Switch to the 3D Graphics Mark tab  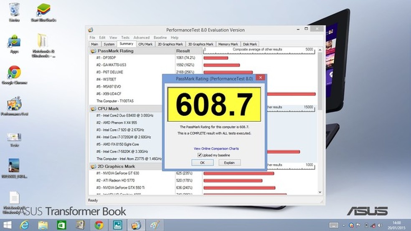tap(200, 44)
